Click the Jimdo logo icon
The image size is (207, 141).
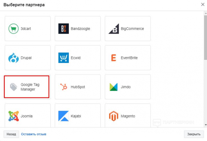114,87
